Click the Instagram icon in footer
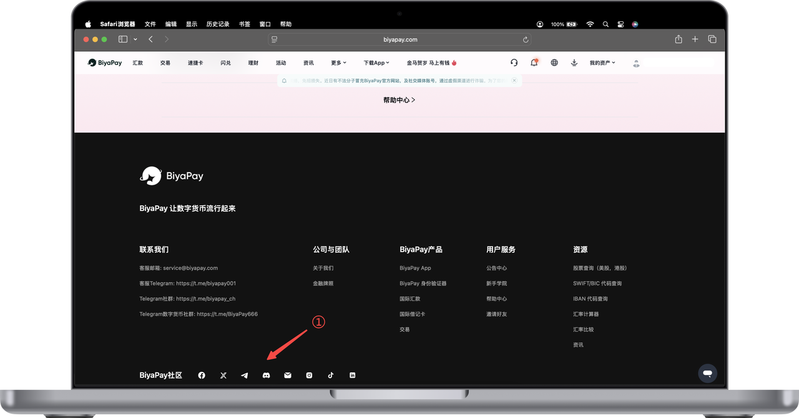799x418 pixels. click(x=309, y=376)
